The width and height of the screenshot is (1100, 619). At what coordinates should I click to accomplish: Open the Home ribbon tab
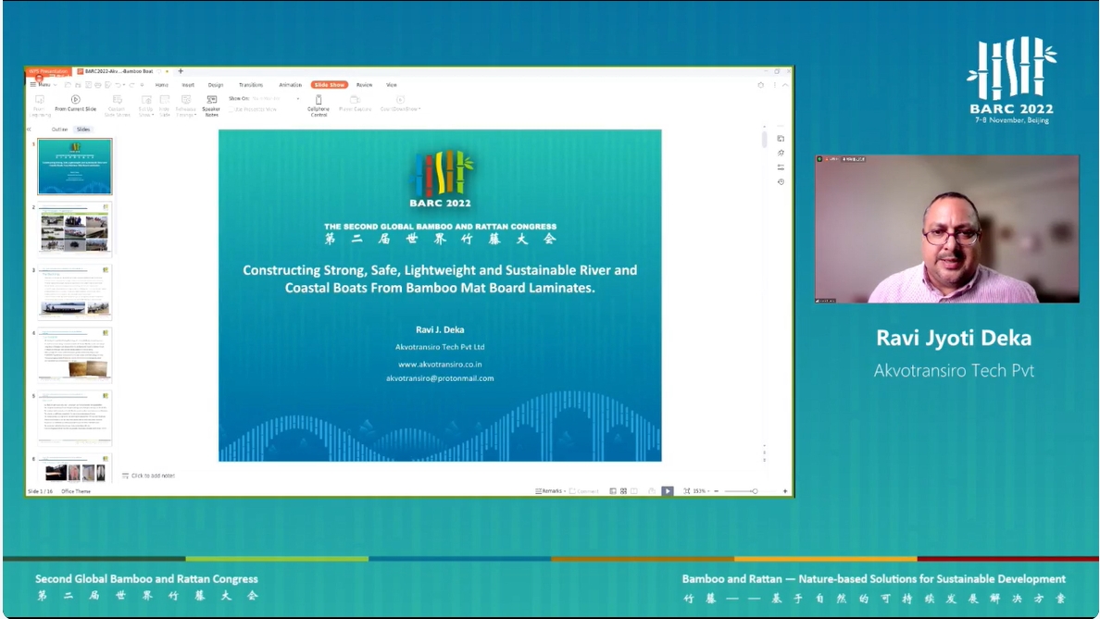tap(161, 85)
